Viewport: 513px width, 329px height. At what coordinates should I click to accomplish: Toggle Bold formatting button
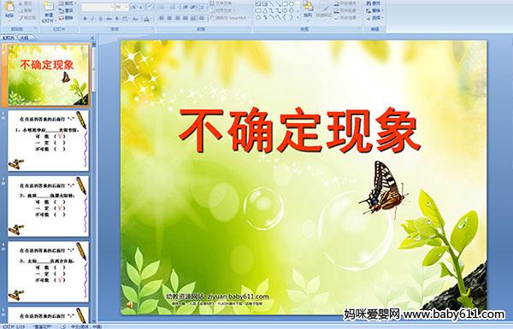85,19
